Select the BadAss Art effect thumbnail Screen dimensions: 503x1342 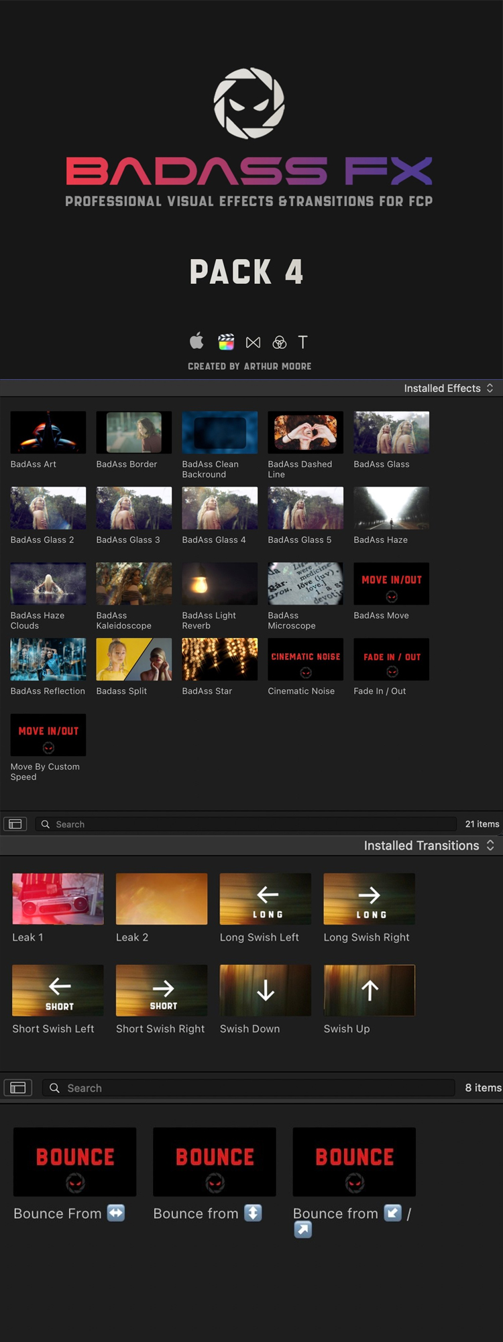click(48, 432)
